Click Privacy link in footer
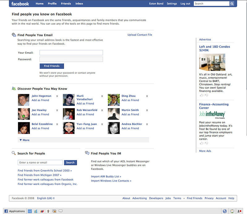Viewport: 247px width, 214px height. (x=209, y=198)
